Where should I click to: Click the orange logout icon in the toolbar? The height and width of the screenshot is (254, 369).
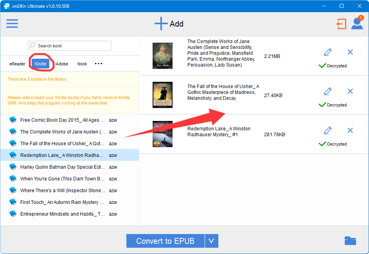[341, 24]
